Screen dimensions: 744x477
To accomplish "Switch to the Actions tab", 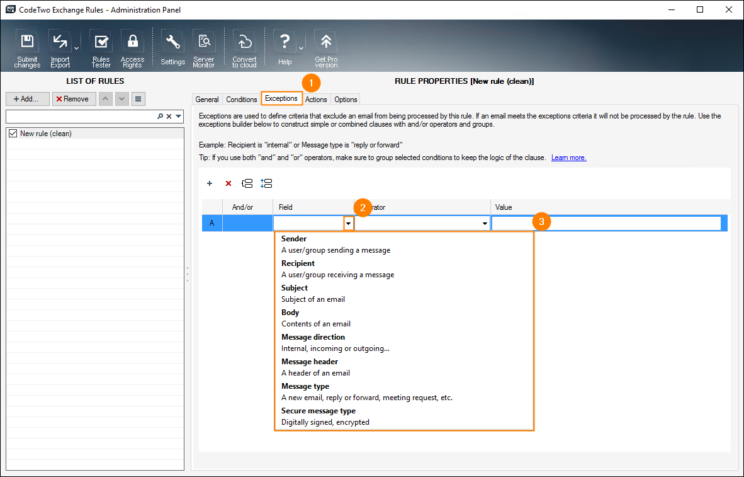I will [316, 100].
